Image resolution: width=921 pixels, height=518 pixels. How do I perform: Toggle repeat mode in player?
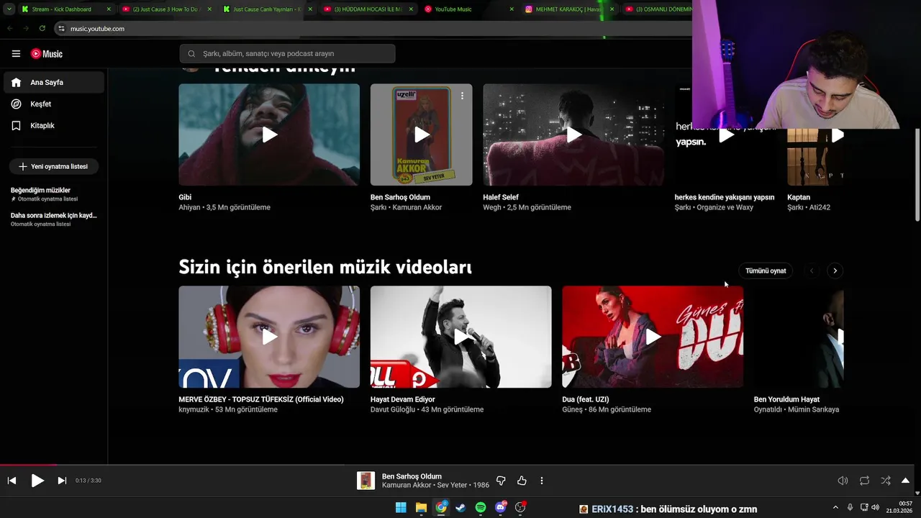pyautogui.click(x=864, y=481)
